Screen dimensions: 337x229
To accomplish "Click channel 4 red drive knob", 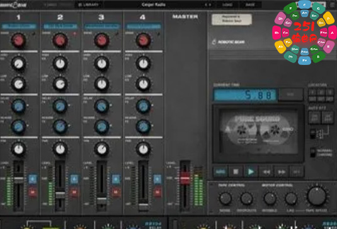I will click(x=144, y=40).
